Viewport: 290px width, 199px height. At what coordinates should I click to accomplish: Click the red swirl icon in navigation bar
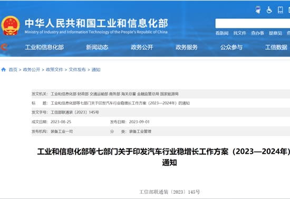4,47
